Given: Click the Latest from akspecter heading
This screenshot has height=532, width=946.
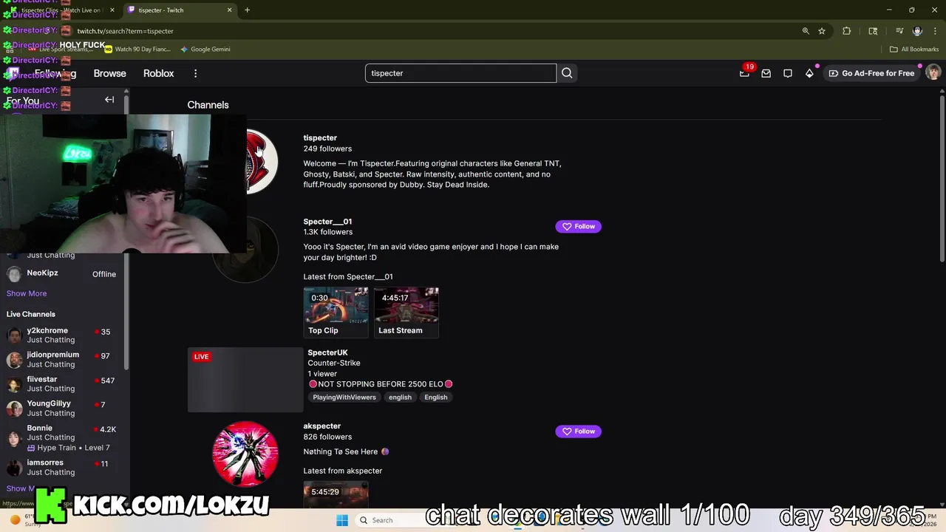Looking at the screenshot, I should tap(343, 471).
